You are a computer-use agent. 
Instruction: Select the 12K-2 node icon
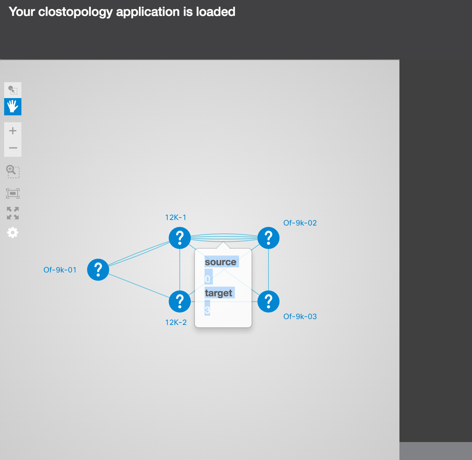[x=180, y=301]
